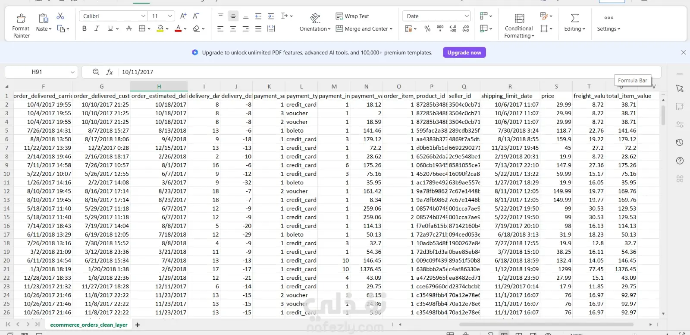Image resolution: width=690 pixels, height=335 pixels.
Task: Increase decimal places
Action: (453, 28)
